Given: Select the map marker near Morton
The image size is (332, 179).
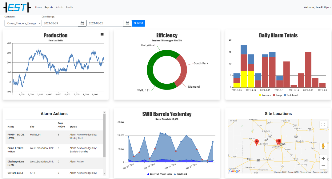Looking at the screenshot, I should pyautogui.click(x=257, y=142).
